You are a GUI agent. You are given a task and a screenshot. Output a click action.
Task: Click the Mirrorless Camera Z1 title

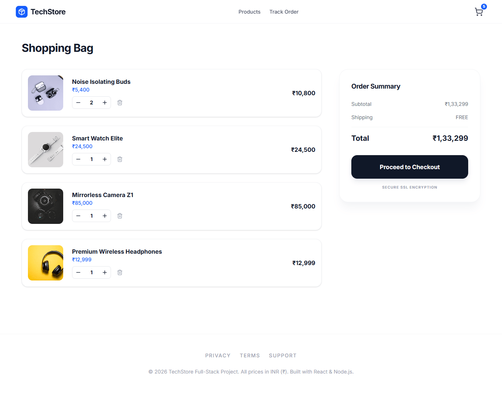point(103,195)
